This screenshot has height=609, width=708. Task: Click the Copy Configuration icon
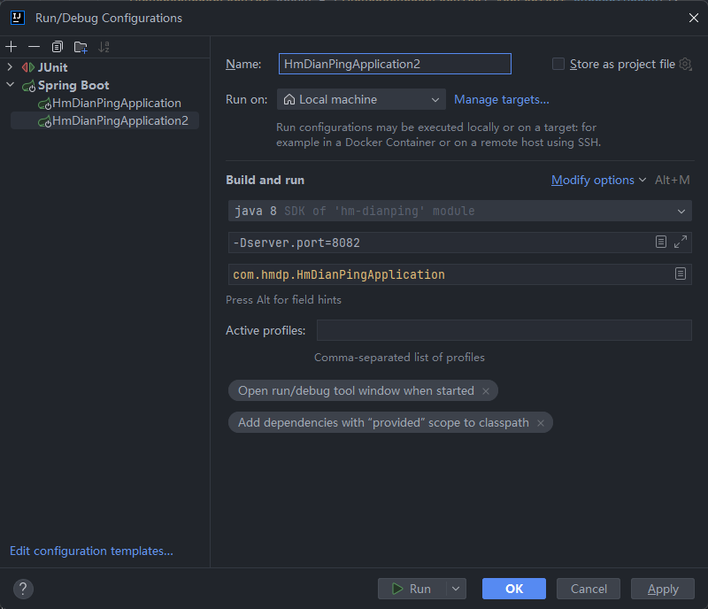tap(58, 47)
